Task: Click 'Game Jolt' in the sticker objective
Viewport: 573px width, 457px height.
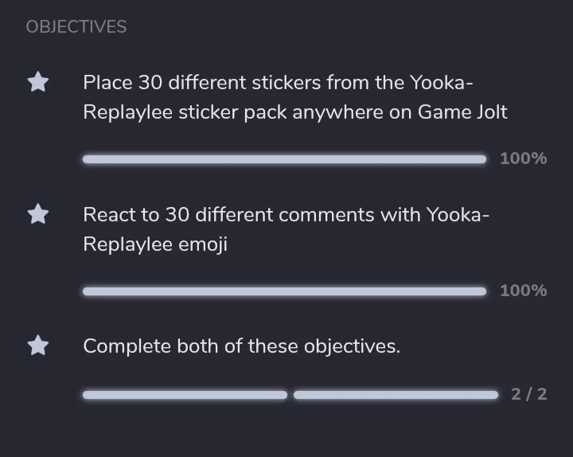Action: click(x=462, y=112)
